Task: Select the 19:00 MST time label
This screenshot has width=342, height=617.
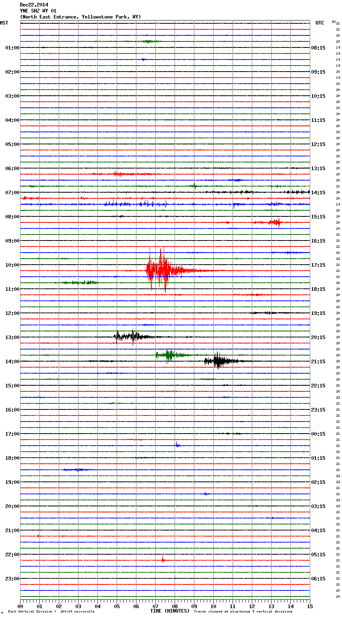Action: click(12, 482)
